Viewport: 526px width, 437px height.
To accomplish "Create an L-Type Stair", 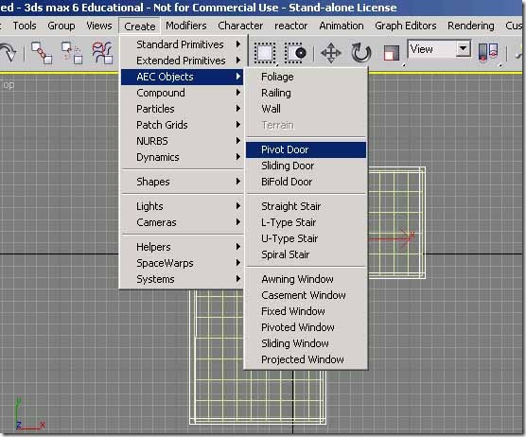I will [x=306, y=222].
